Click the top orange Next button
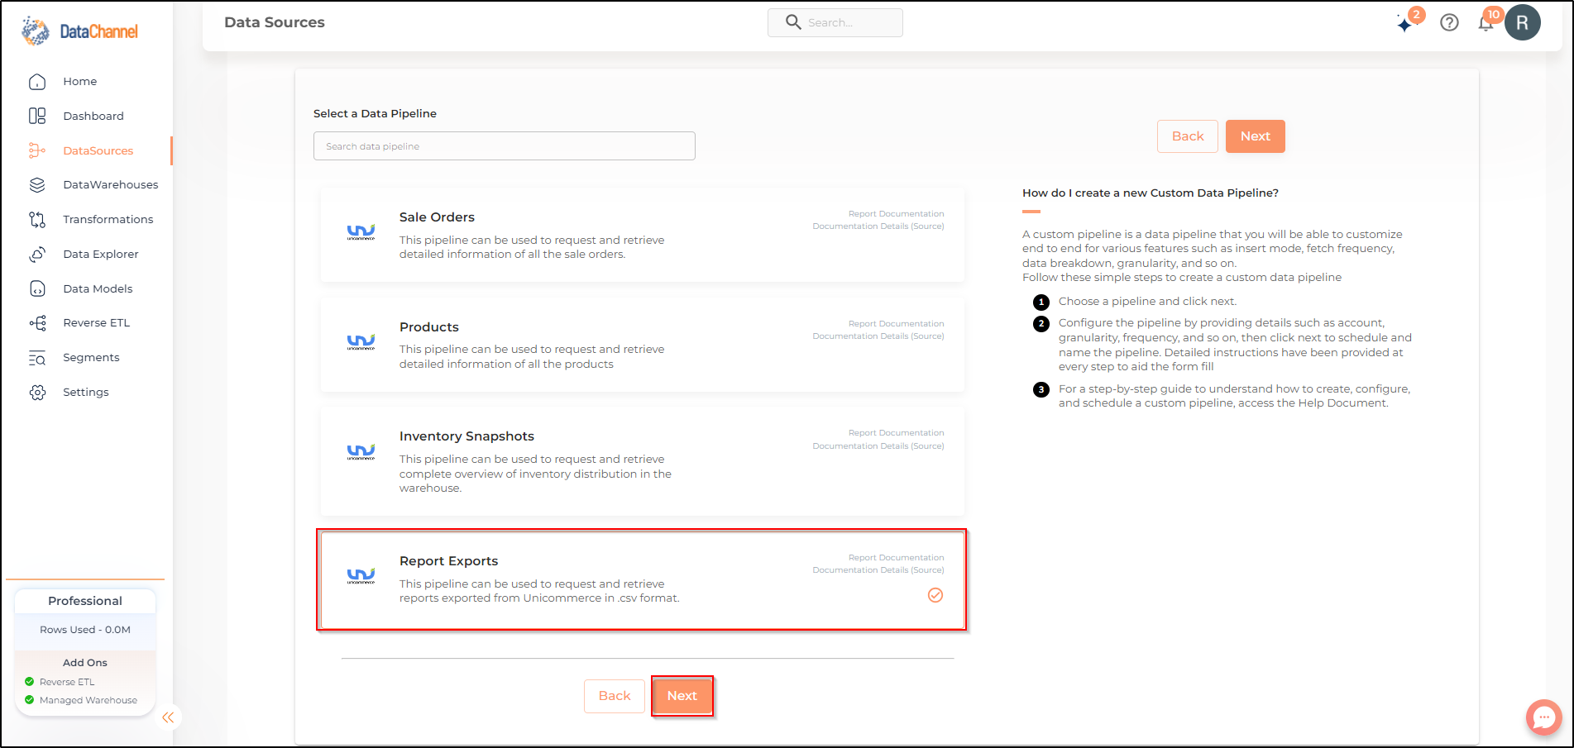 1255,136
